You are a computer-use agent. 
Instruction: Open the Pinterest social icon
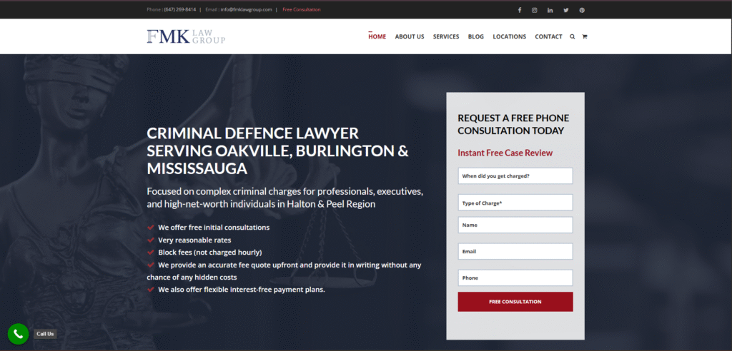tap(582, 10)
